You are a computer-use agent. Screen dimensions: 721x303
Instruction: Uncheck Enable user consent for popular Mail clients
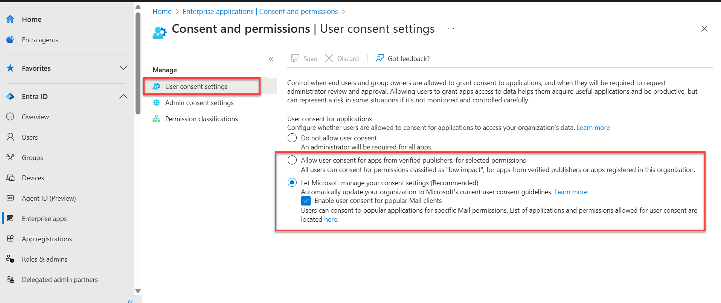pyautogui.click(x=306, y=201)
